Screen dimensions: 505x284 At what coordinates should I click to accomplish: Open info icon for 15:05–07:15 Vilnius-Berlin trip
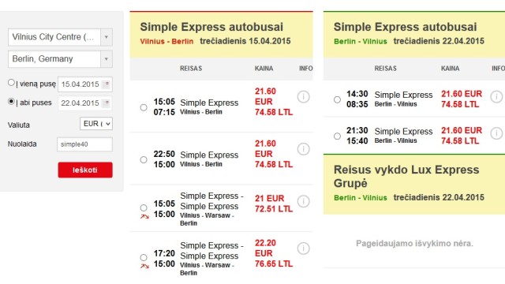[303, 96]
